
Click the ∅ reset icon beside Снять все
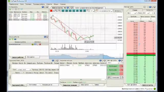tap(109, 77)
